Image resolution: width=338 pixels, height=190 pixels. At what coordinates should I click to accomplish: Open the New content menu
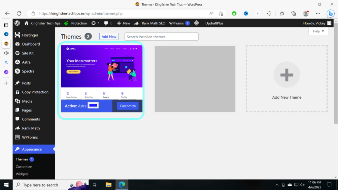click(x=123, y=23)
